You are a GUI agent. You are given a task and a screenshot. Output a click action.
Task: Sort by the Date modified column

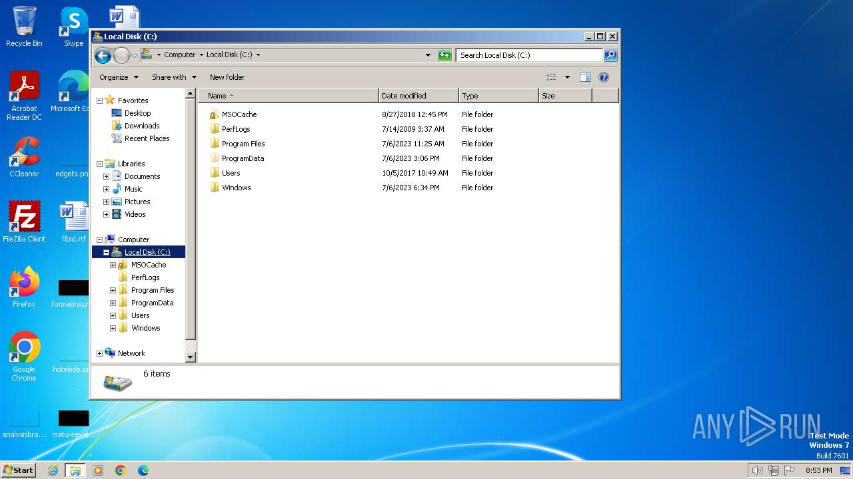pos(419,96)
